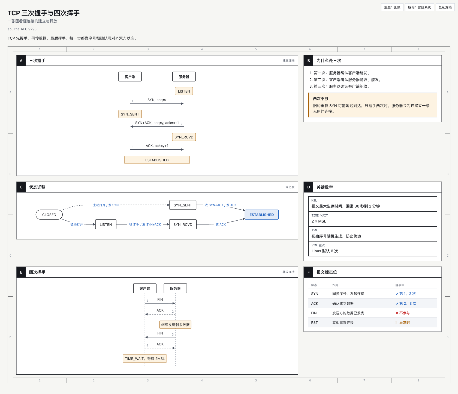458x394 pixels.
Task: Click the 收 SYN / 发 SYN+ACK transition label
Action: pos(145,224)
